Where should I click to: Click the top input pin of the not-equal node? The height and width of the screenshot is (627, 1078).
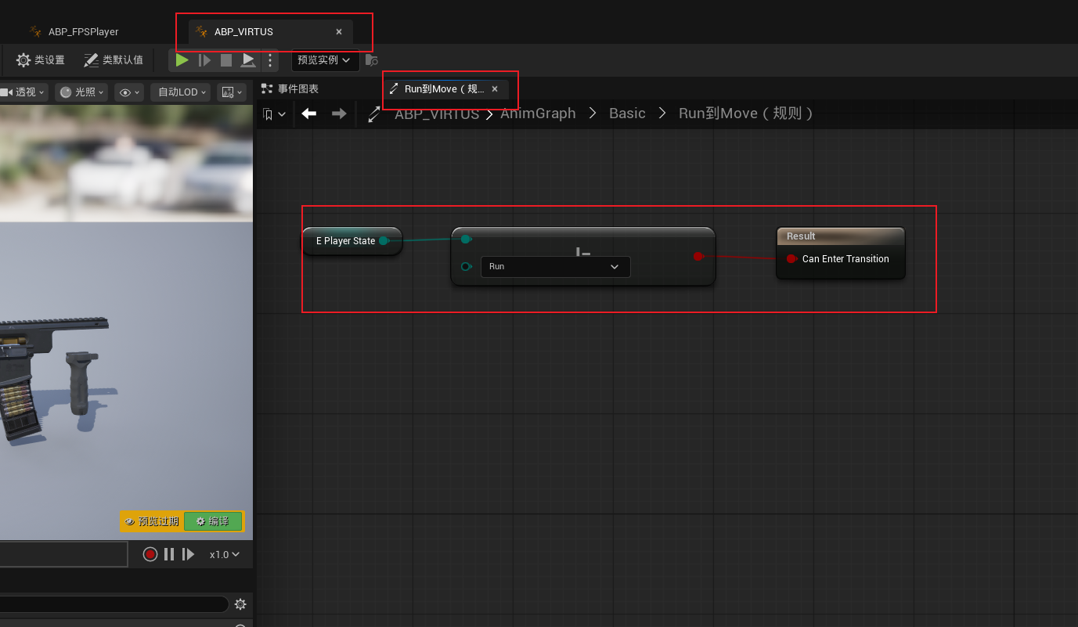(x=466, y=239)
